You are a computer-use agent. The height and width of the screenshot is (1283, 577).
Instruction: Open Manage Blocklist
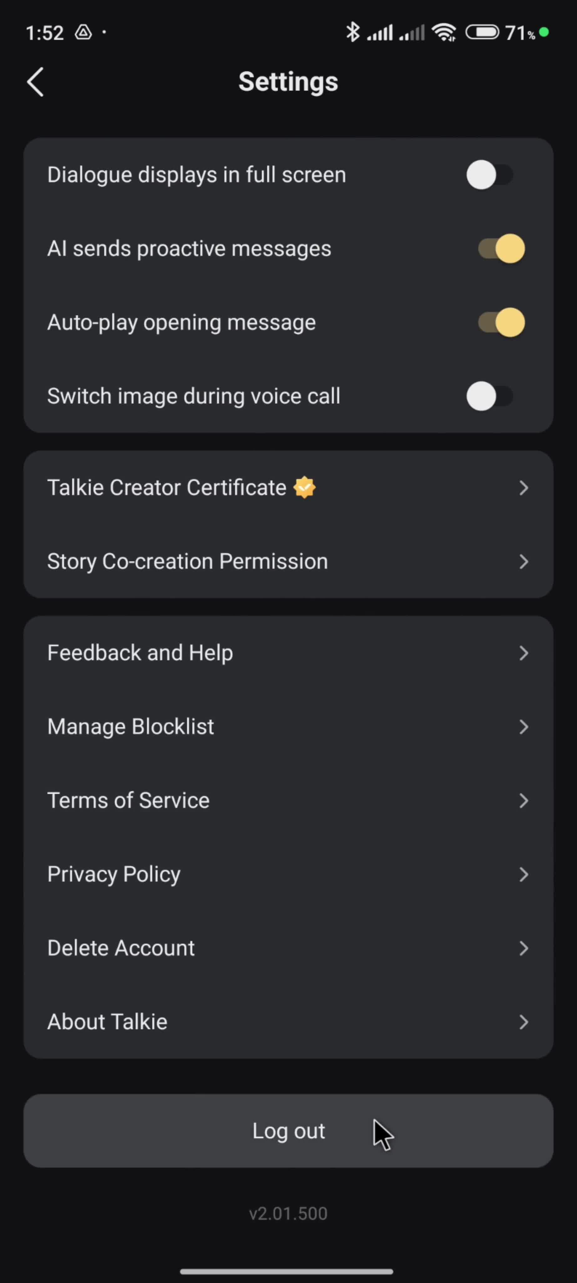point(288,727)
